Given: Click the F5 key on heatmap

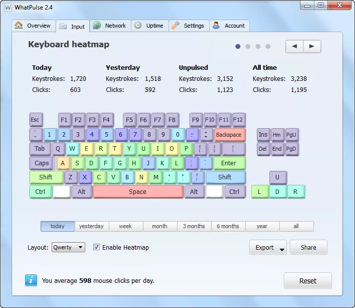Looking at the screenshot, I should click(129, 120).
